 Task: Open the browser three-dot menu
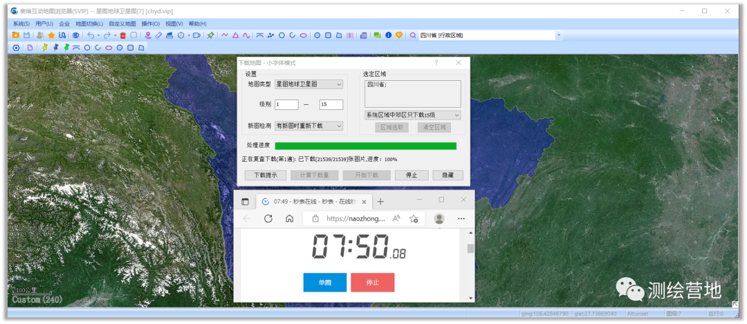pyautogui.click(x=461, y=218)
